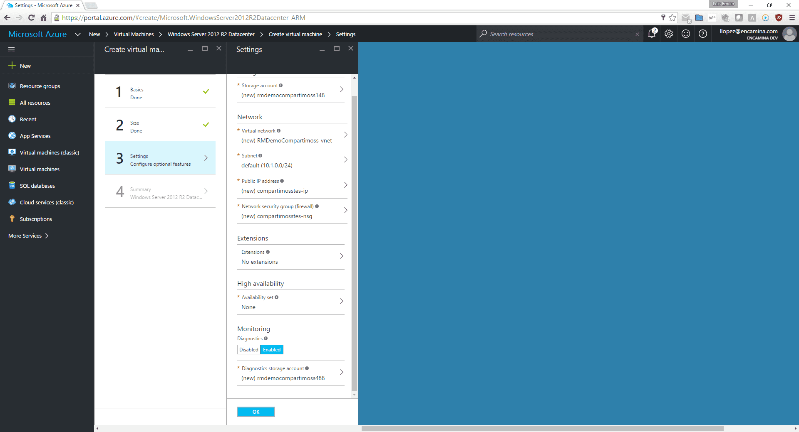
Task: Click the Diagnostics info icon
Action: point(266,338)
